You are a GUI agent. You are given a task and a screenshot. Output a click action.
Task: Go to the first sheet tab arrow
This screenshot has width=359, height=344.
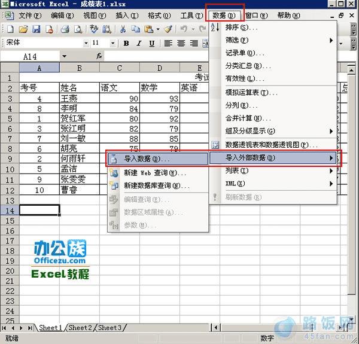click(x=4, y=328)
